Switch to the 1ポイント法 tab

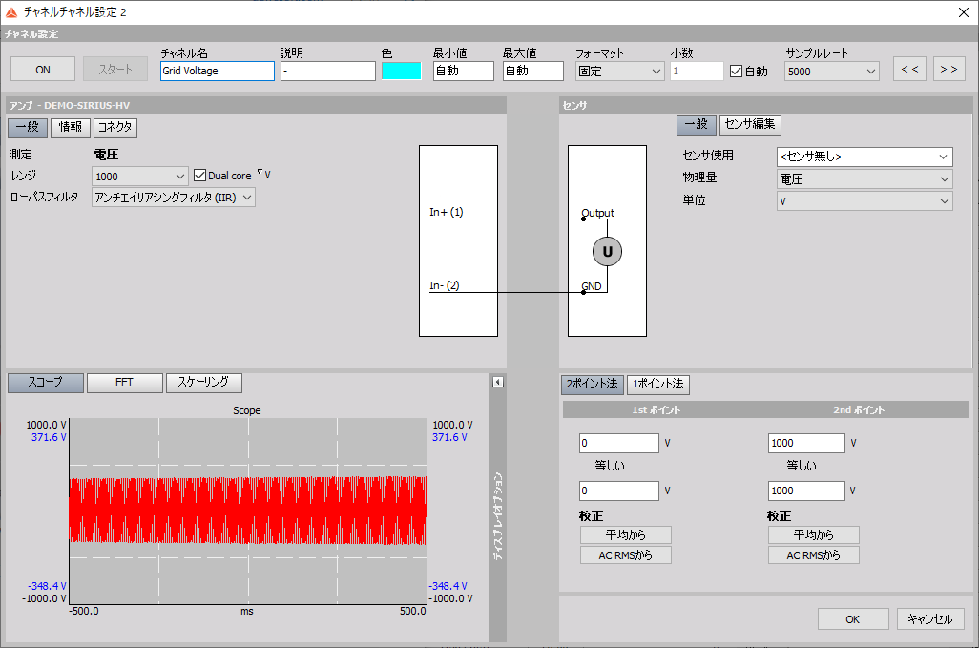[x=658, y=385]
